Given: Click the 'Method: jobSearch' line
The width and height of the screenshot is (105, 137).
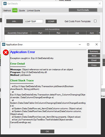Looking at the screenshot, I should [x=21, y=75].
